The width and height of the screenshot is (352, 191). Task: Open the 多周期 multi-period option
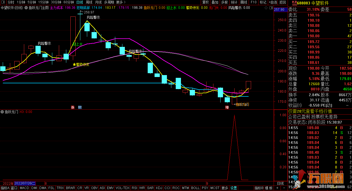pos(109,2)
